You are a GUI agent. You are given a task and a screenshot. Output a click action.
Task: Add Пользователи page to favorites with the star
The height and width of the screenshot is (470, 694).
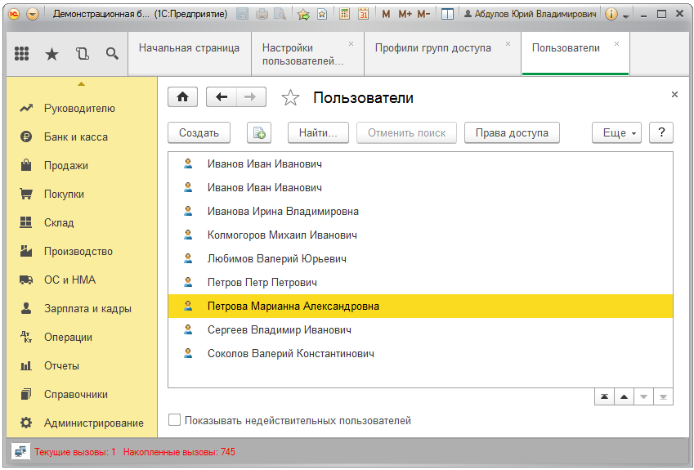click(290, 98)
